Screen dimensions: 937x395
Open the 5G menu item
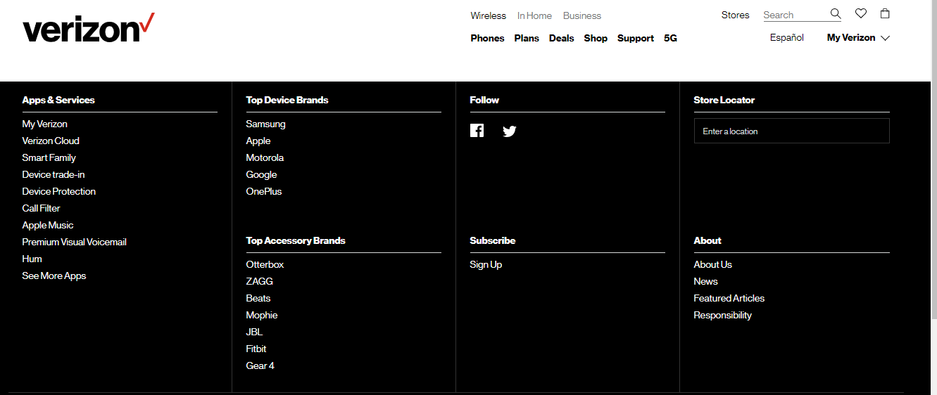click(670, 38)
